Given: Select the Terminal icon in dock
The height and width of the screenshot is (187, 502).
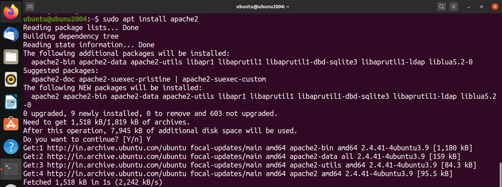Looking at the screenshot, I should [x=11, y=169].
